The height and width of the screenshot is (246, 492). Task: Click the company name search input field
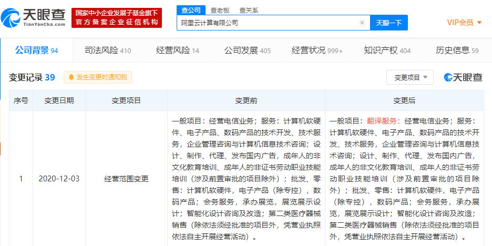[269, 23]
